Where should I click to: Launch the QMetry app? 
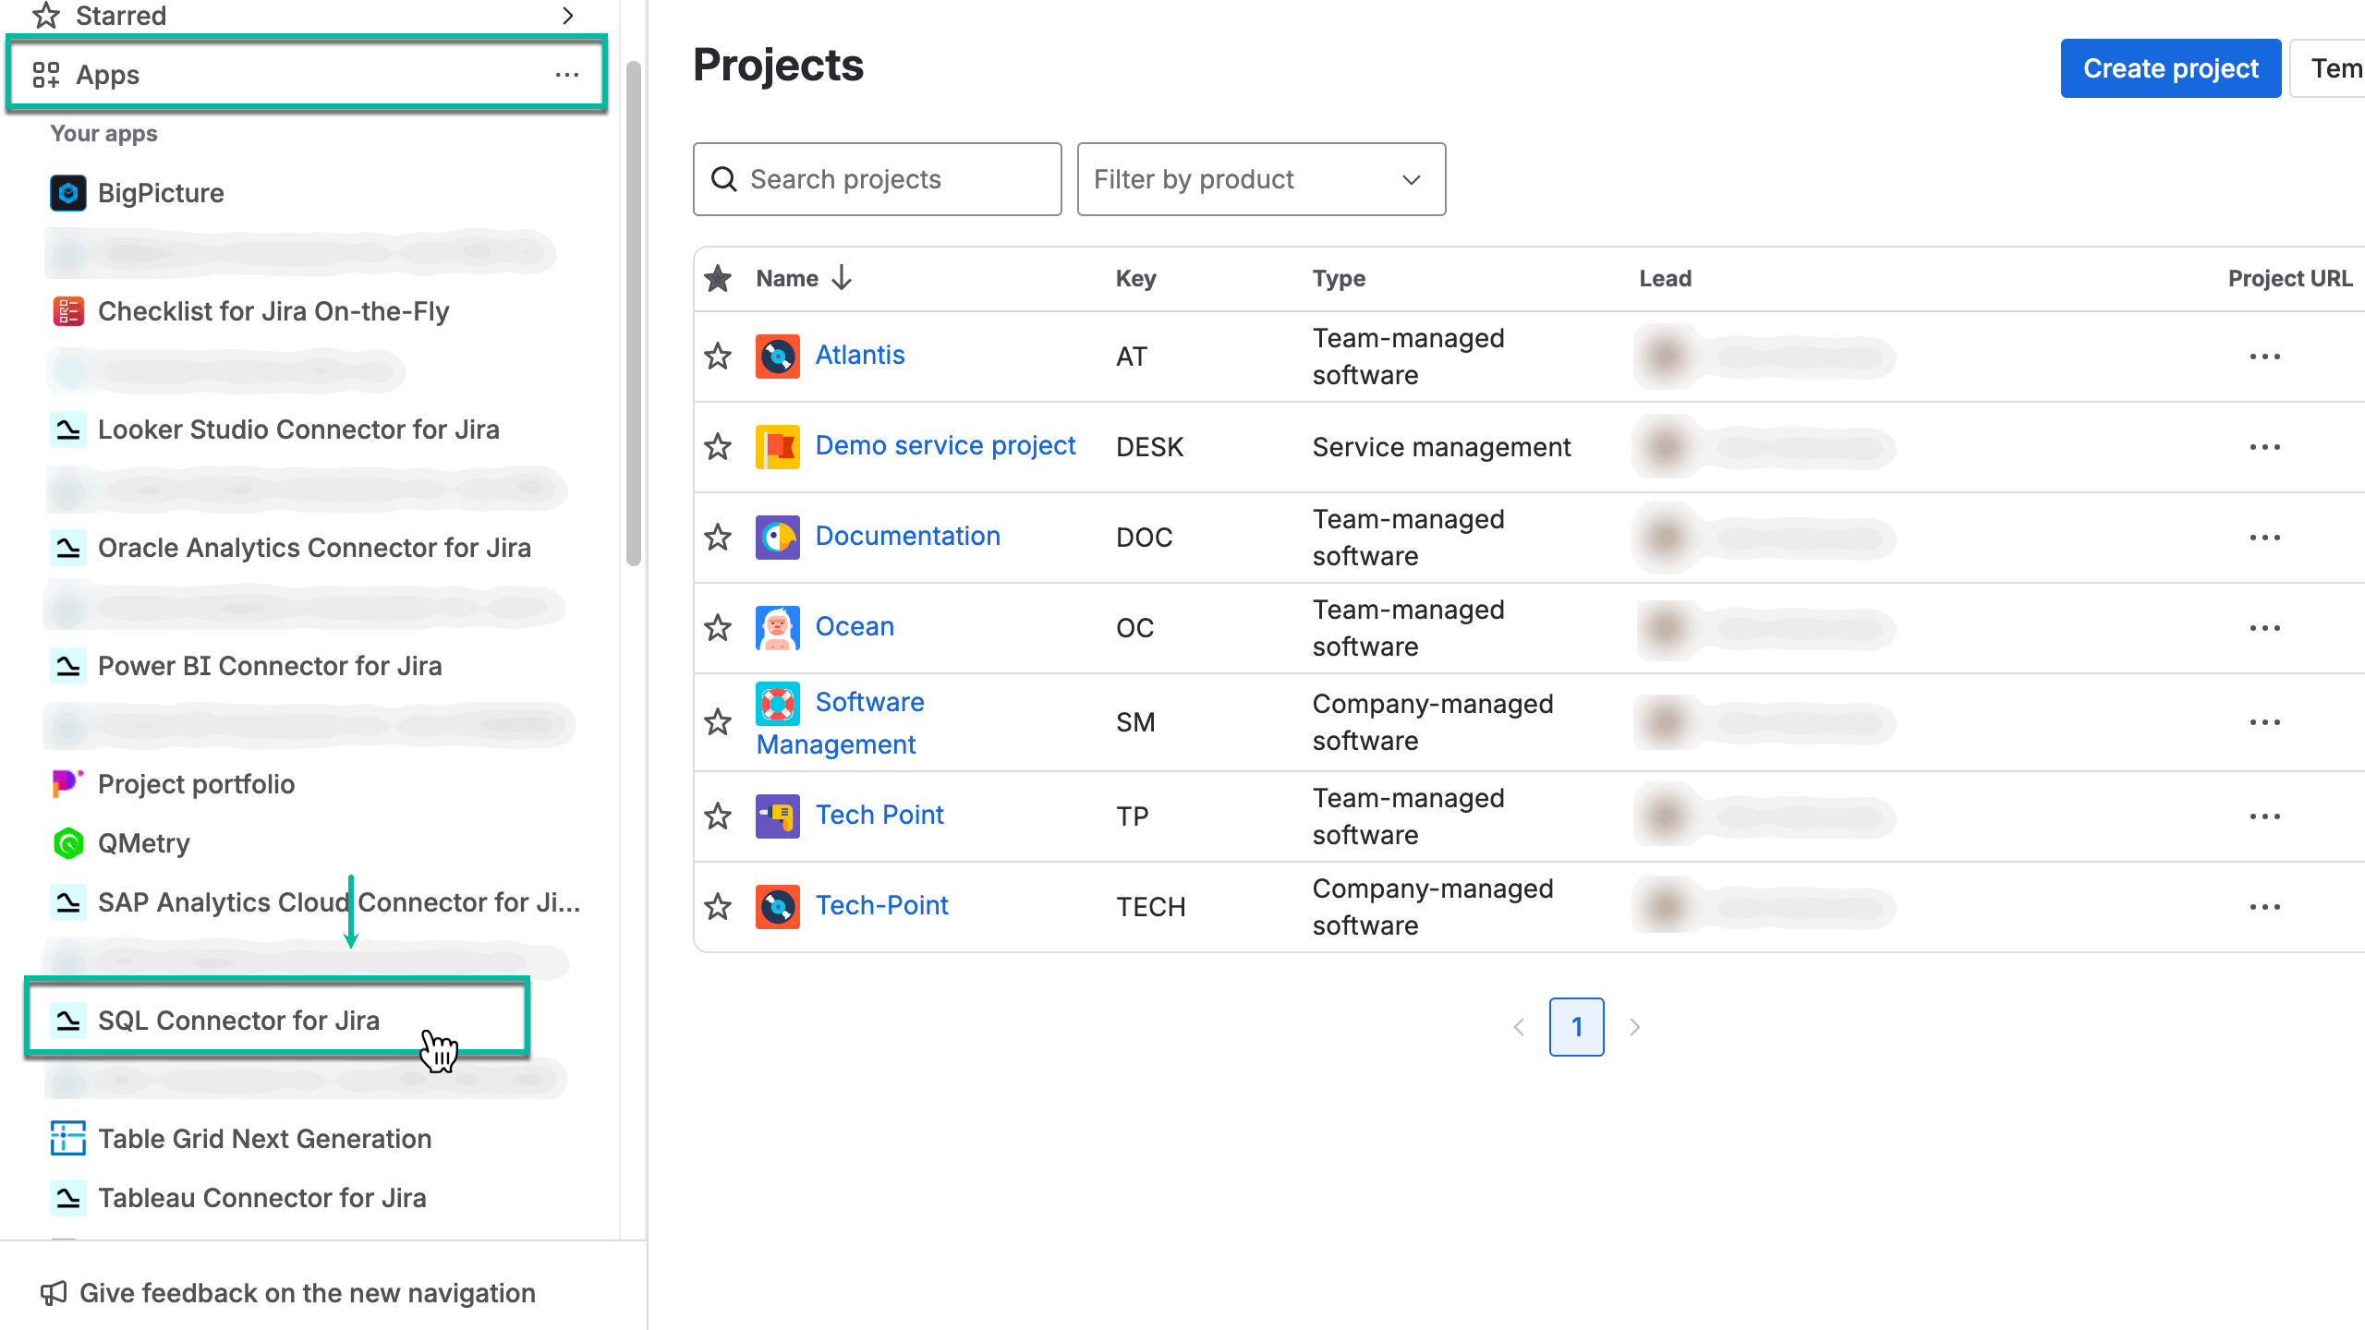point(143,842)
